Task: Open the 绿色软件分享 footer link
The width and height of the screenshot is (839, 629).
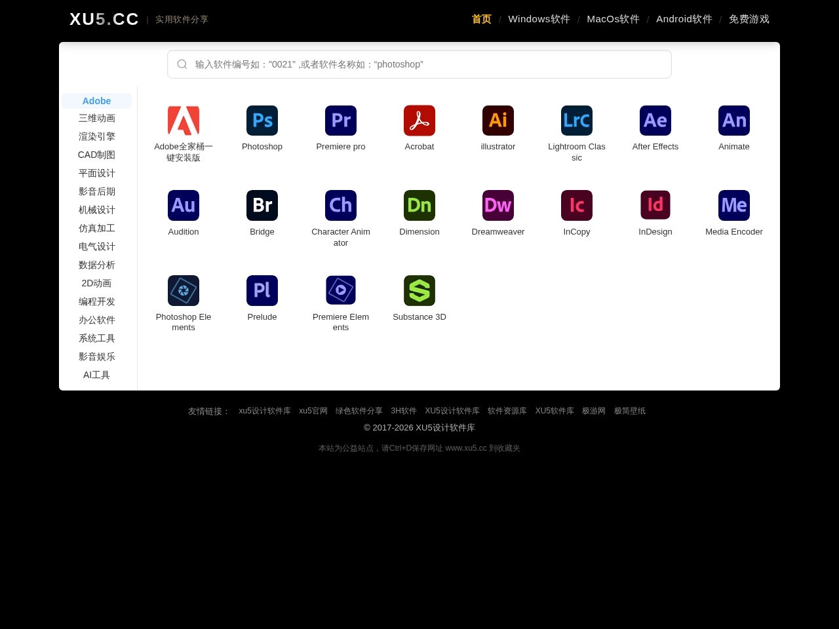Action: [359, 411]
